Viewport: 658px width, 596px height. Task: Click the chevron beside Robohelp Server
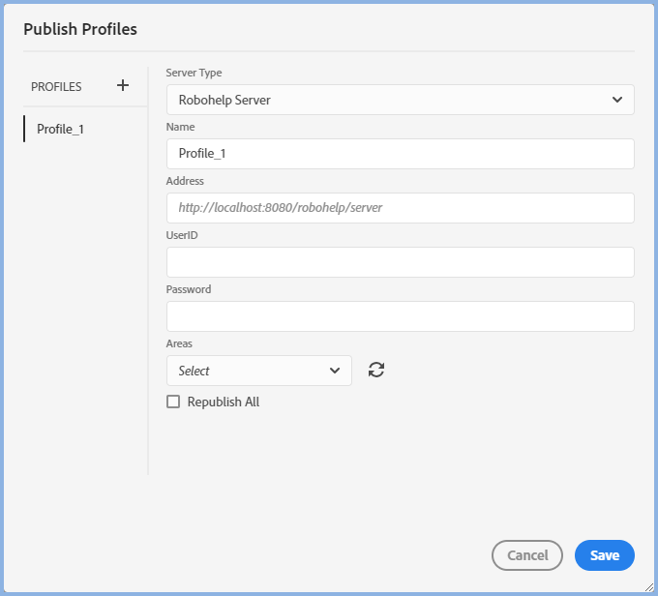coord(617,100)
